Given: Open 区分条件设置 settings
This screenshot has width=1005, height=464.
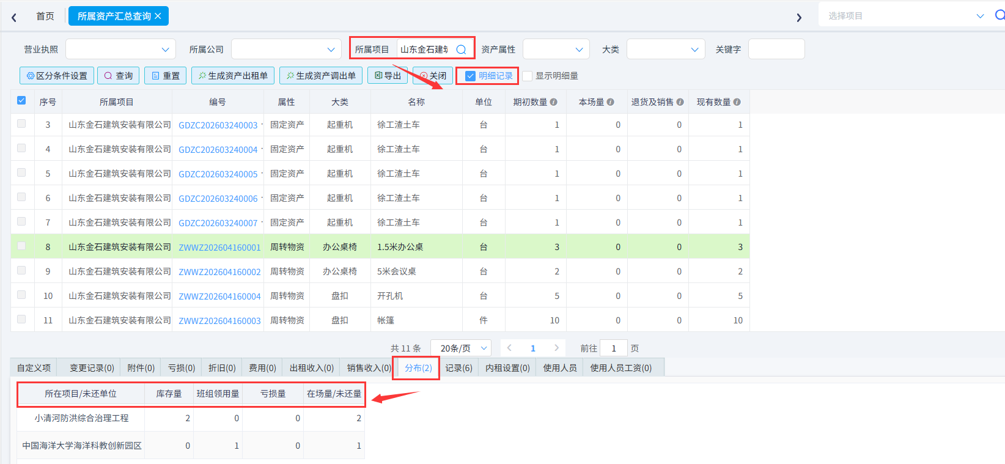Looking at the screenshot, I should tap(57, 76).
